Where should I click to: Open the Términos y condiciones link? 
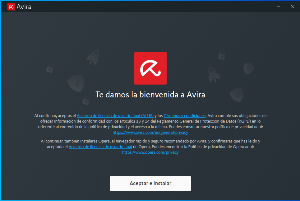(x=184, y=116)
